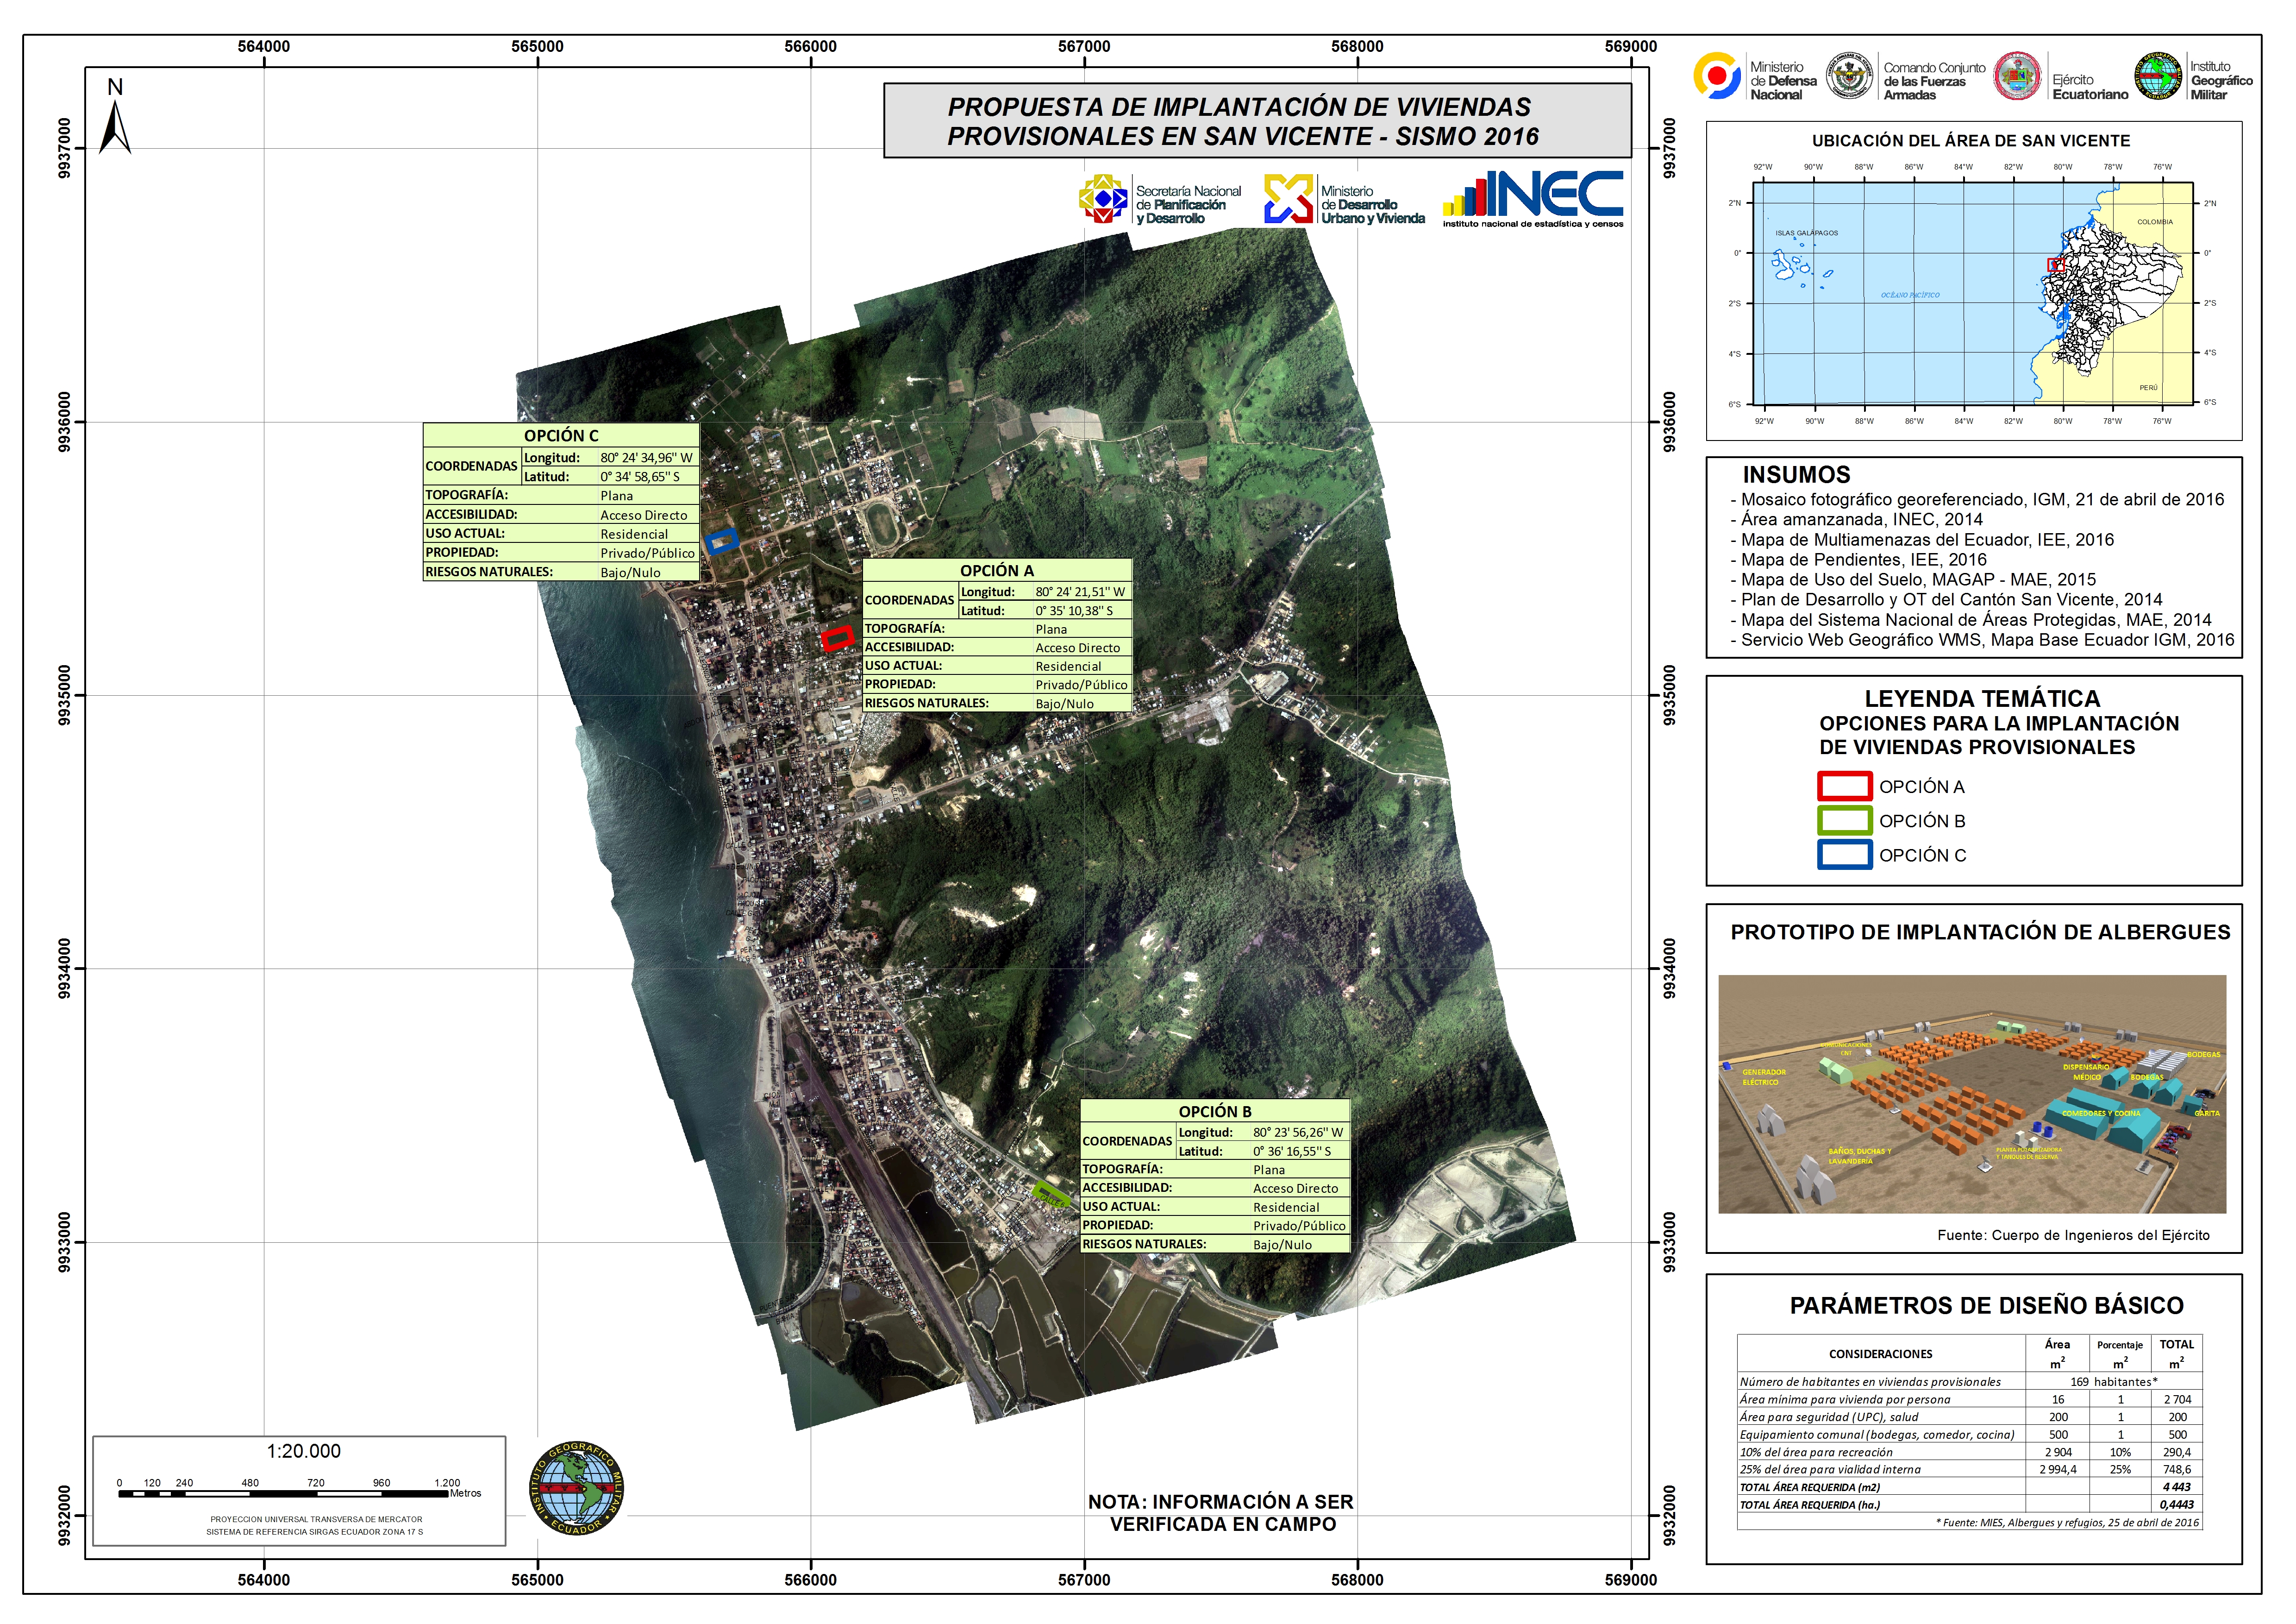Click the red Opción A polygon on the map

[x=837, y=637]
